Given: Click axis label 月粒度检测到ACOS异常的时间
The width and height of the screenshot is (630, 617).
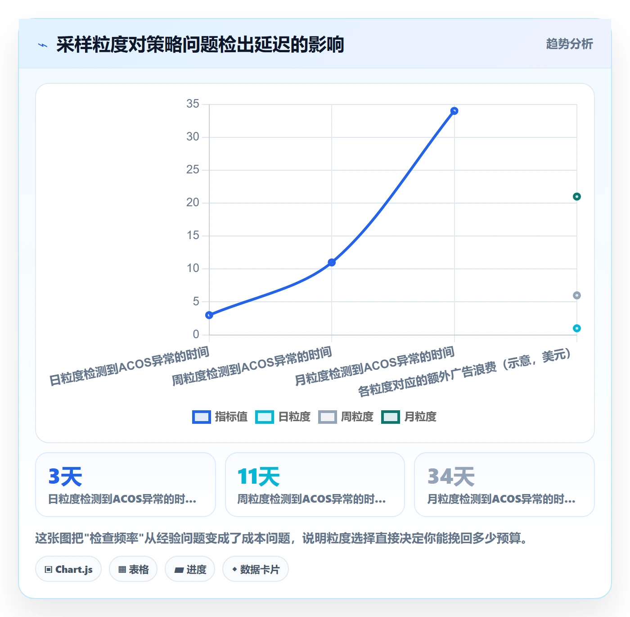Looking at the screenshot, I should click(x=374, y=366).
